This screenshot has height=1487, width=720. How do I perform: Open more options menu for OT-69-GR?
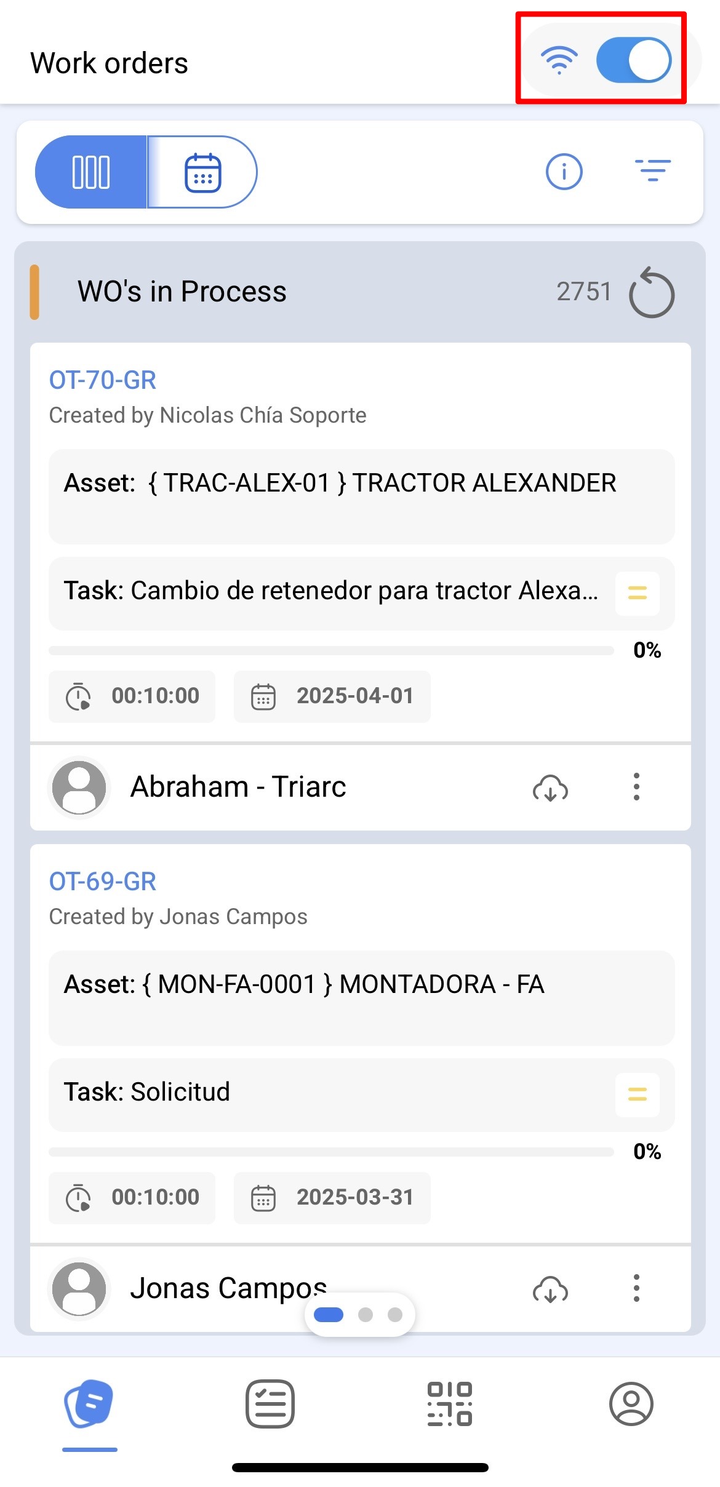pyautogui.click(x=636, y=1288)
